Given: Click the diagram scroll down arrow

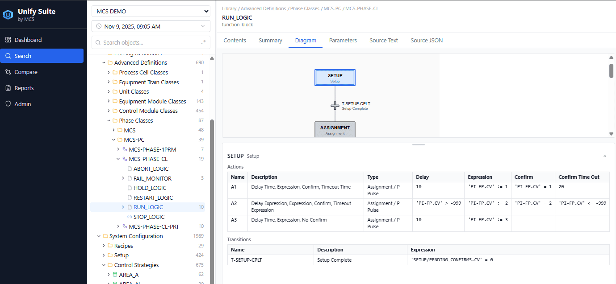Looking at the screenshot, I should point(612,134).
